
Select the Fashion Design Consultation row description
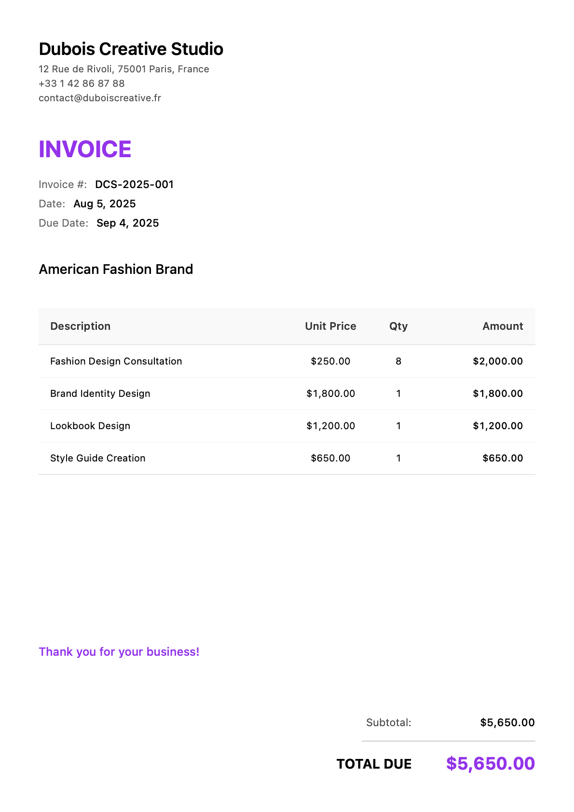tap(116, 361)
